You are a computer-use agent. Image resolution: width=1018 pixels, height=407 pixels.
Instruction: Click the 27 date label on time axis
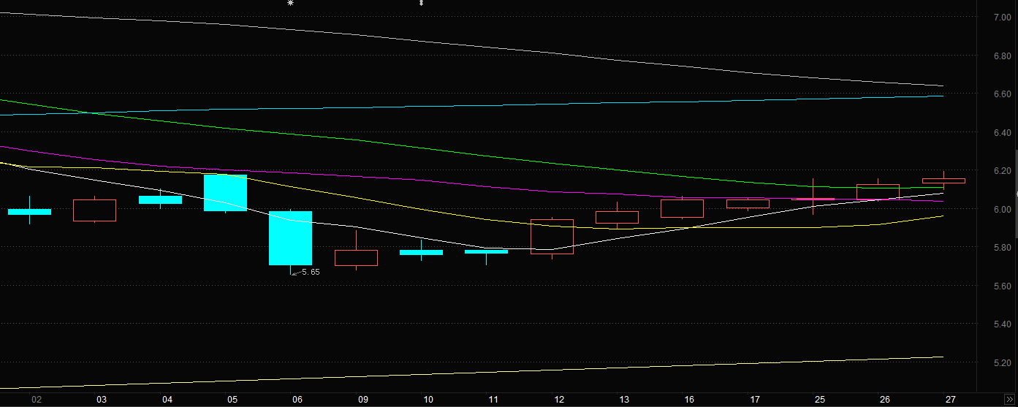coord(951,400)
